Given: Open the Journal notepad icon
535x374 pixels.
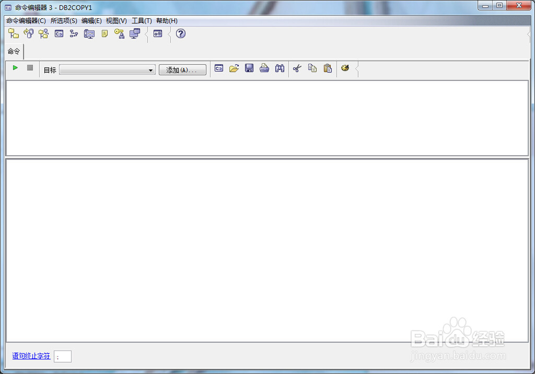Looking at the screenshot, I should (x=105, y=34).
